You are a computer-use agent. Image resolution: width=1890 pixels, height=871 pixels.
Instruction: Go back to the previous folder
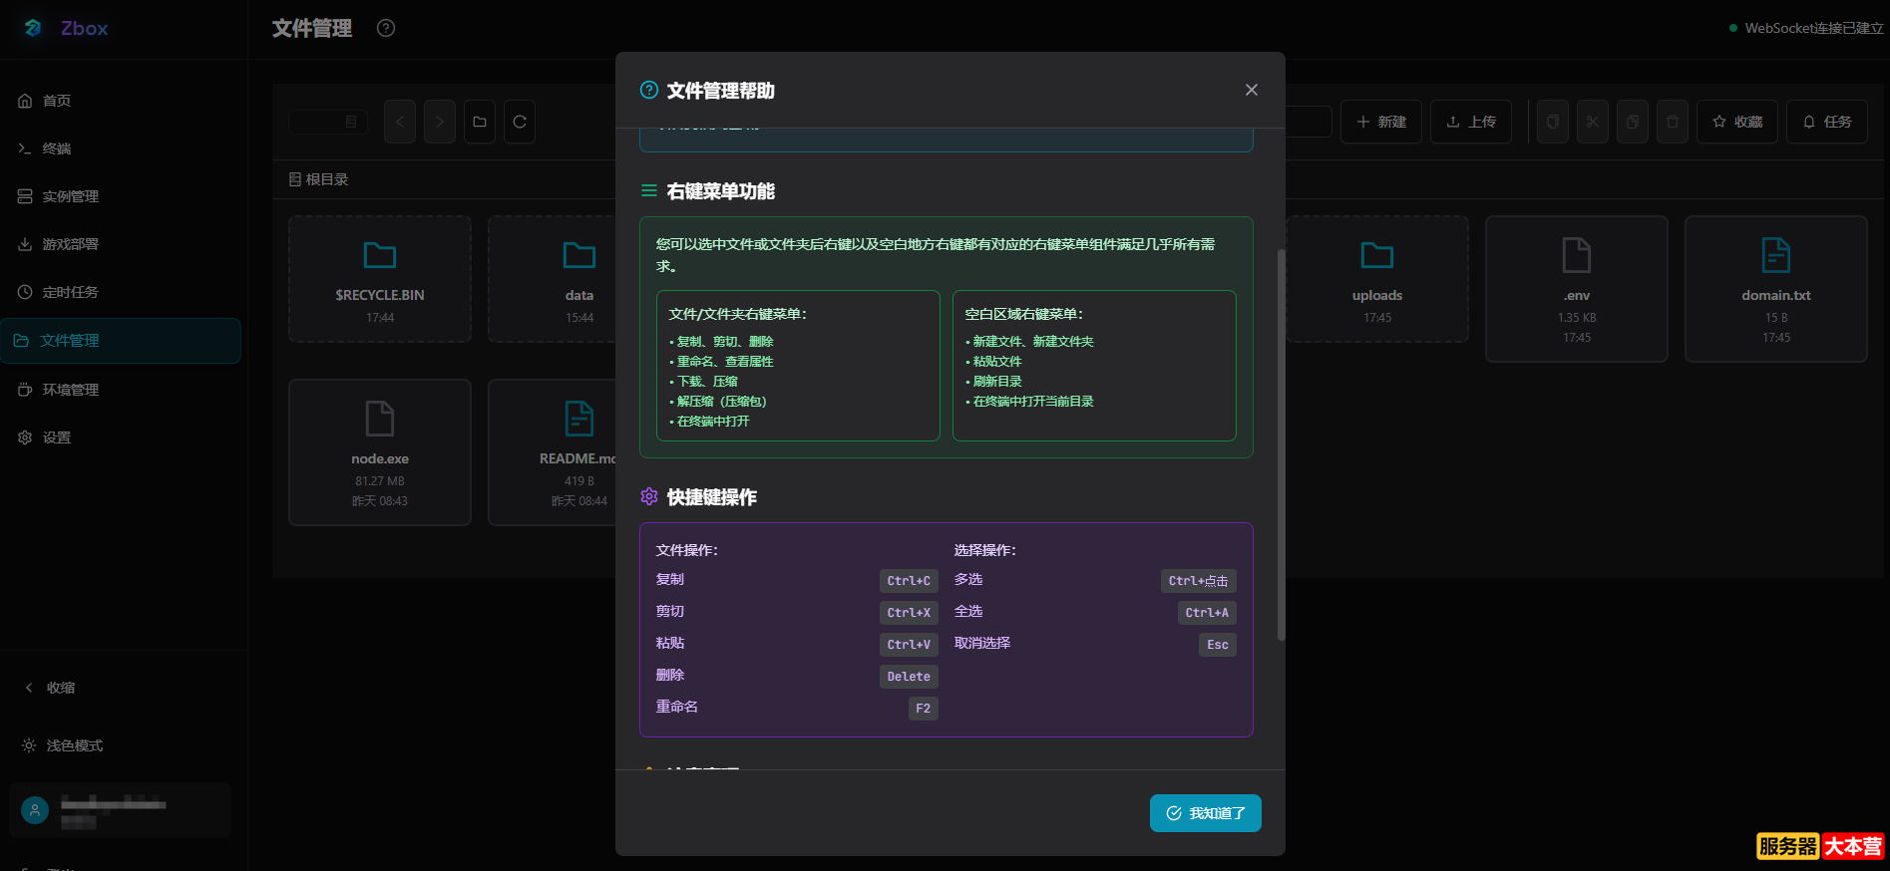[x=400, y=122]
